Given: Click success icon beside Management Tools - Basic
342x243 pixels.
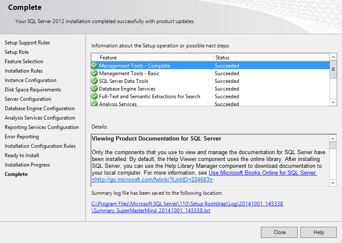Looking at the screenshot, I should [x=94, y=73].
